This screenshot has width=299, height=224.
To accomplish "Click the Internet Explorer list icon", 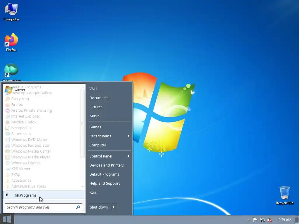I will 8,116.
